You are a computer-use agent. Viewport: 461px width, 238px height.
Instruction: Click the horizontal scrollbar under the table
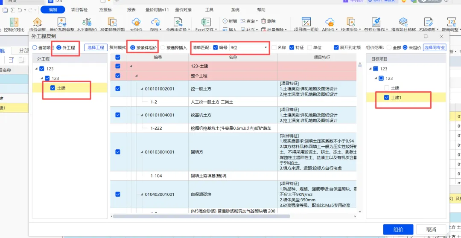[x=201, y=216]
